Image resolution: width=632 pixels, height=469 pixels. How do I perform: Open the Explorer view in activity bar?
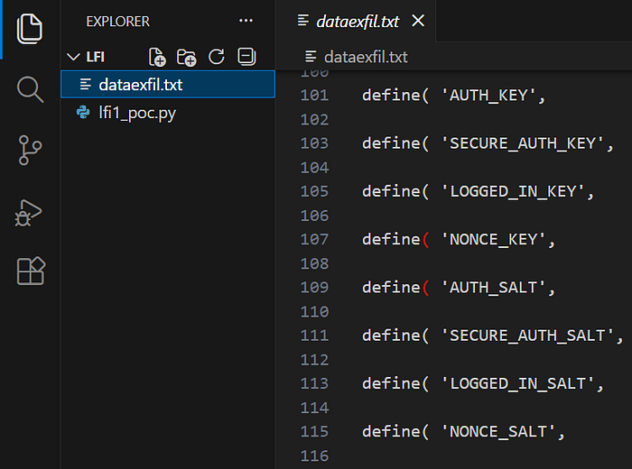pos(30,29)
